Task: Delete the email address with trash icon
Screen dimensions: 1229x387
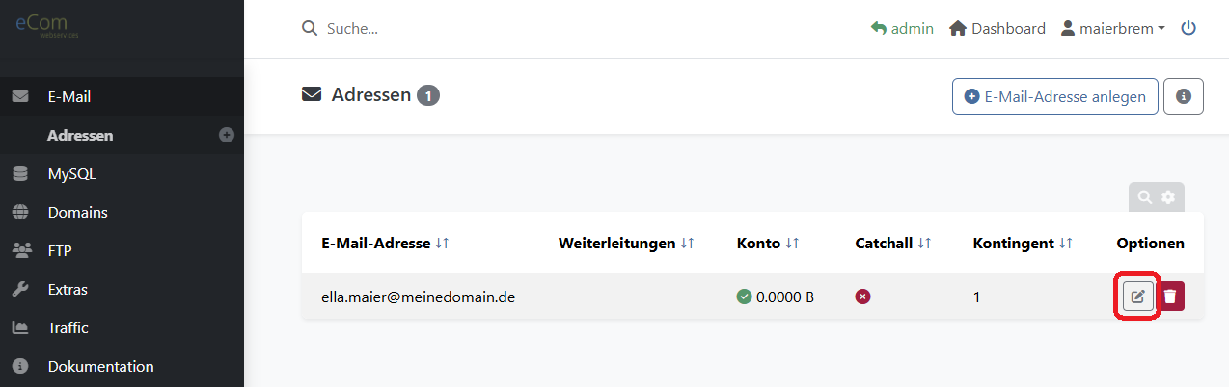Action: [x=1170, y=296]
